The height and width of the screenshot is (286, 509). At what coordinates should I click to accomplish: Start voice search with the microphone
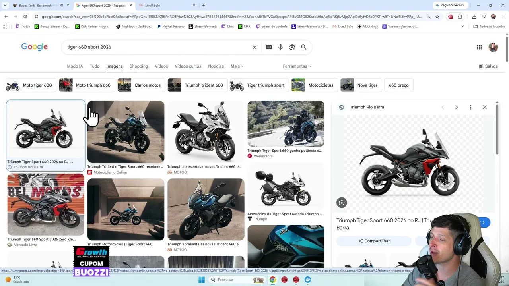[280, 47]
